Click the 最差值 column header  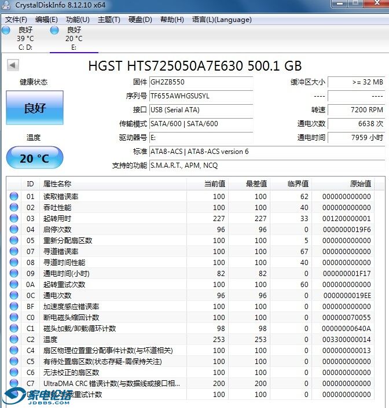pyautogui.click(x=249, y=184)
